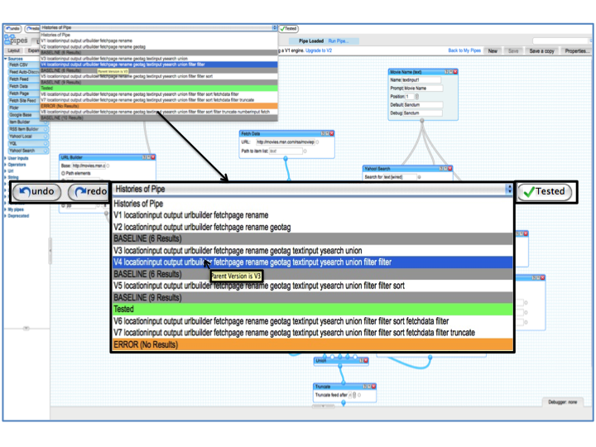
Task: Minimize the Fetch Data module
Action: pos(327,133)
